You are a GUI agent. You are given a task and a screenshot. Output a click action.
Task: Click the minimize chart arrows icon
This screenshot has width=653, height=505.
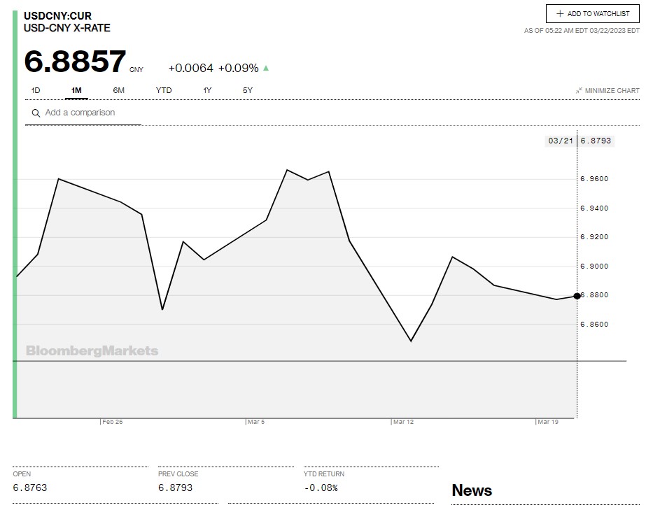[579, 91]
